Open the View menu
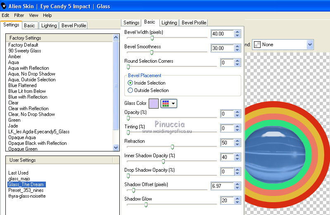Screen dimensions: 330x215 point(33,15)
